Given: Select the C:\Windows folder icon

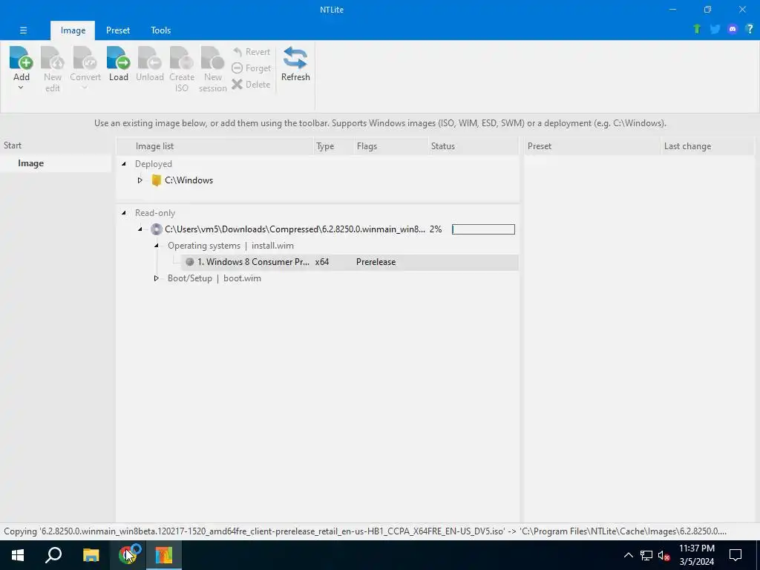Looking at the screenshot, I should [x=156, y=180].
